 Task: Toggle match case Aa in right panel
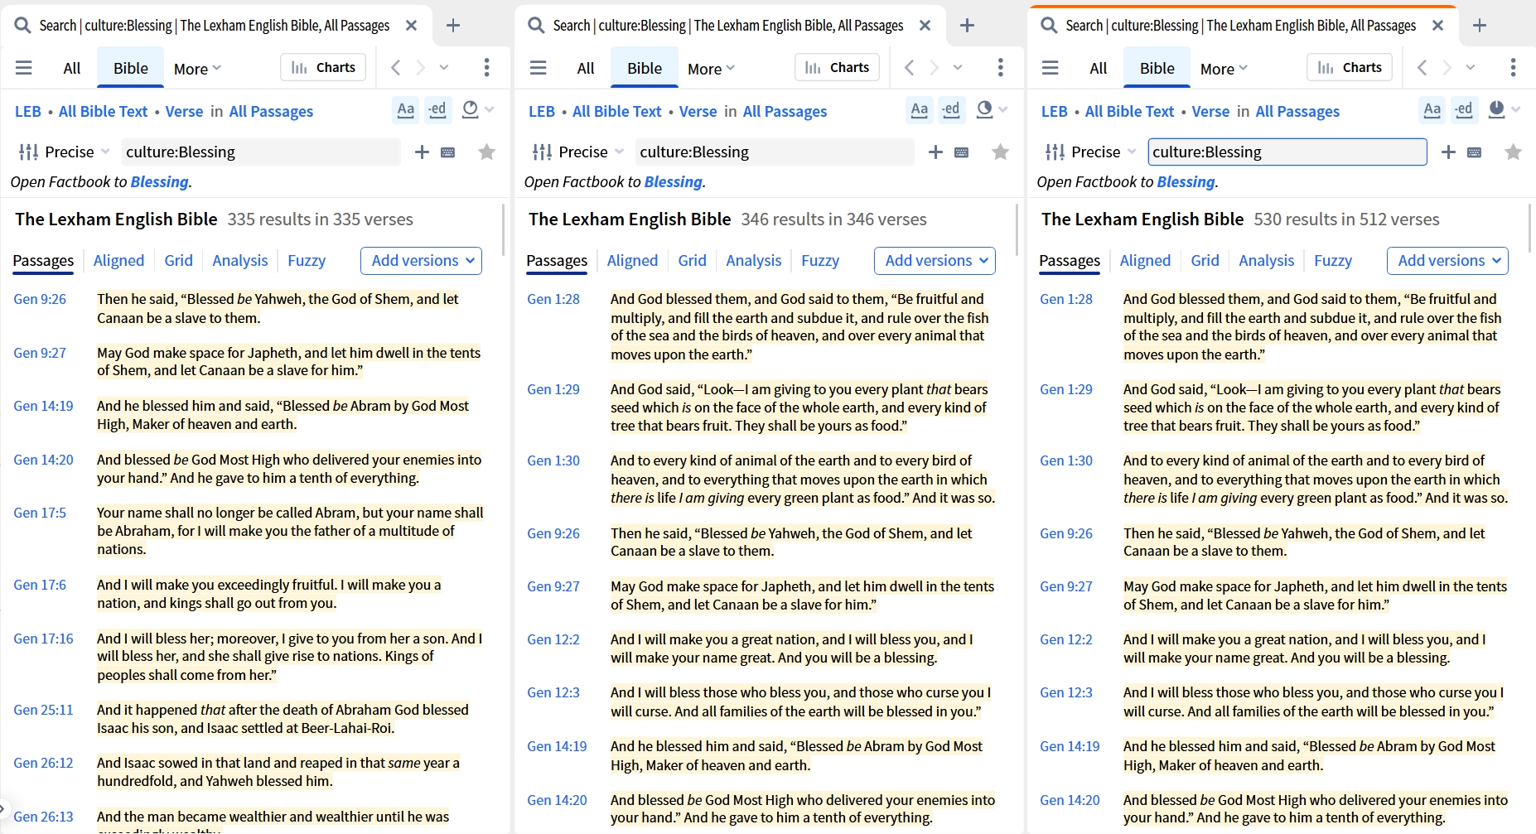pyautogui.click(x=1432, y=109)
